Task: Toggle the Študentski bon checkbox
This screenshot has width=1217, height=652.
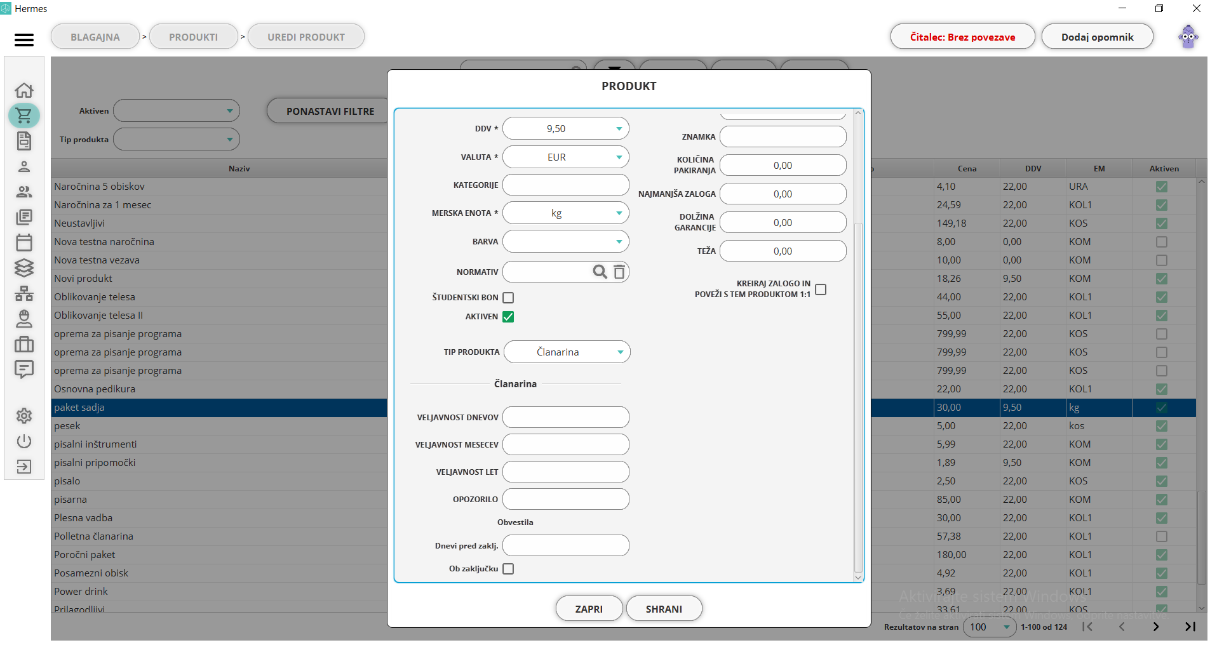Action: [508, 297]
